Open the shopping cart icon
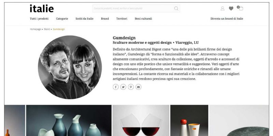273x136 pixels. click(x=240, y=8)
